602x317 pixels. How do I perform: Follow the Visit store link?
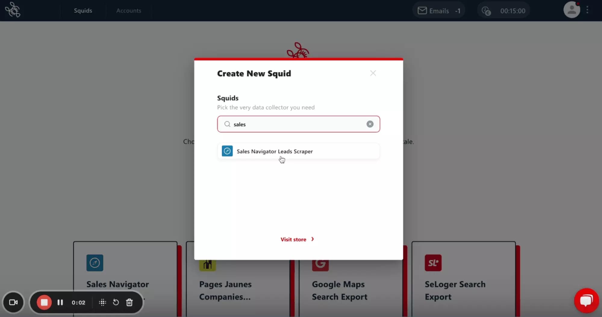pyautogui.click(x=293, y=239)
